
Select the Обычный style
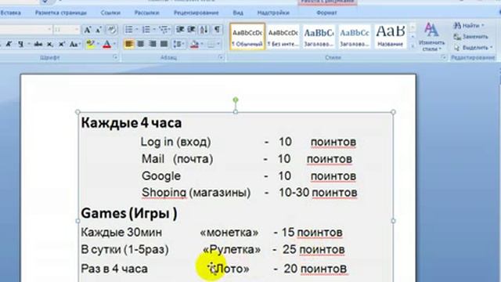coord(247,37)
